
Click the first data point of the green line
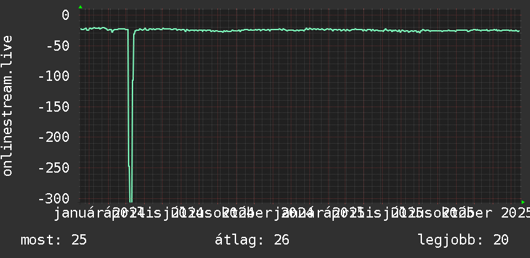pyautogui.click(x=81, y=29)
